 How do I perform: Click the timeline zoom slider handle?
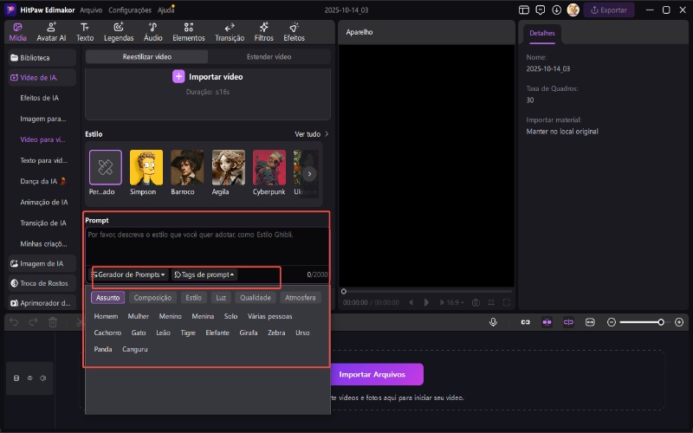tap(661, 322)
